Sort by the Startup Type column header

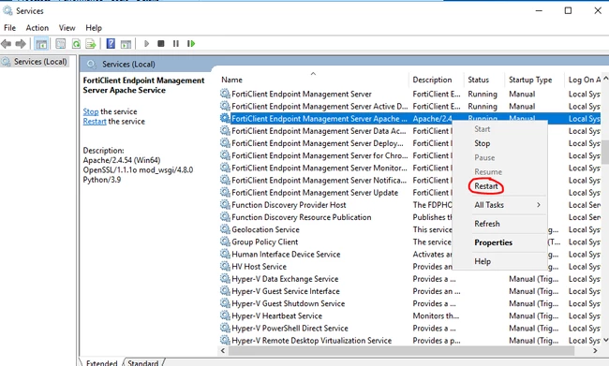[x=534, y=80]
